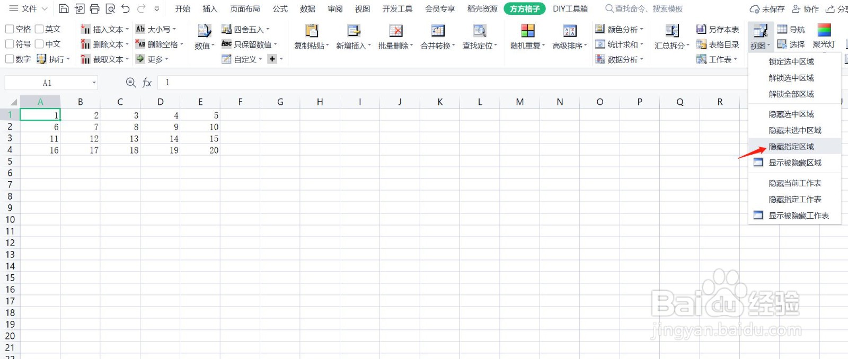
Task: Toggle the 数字 checkbox
Action: (10, 59)
